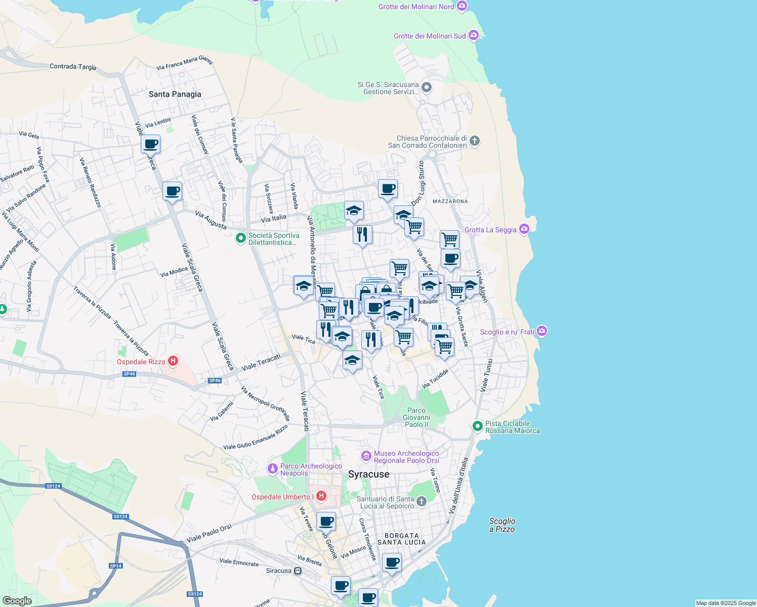Open the shopping cart marker east of Don Luigi Sturzo
The image size is (757, 607).
click(x=414, y=227)
